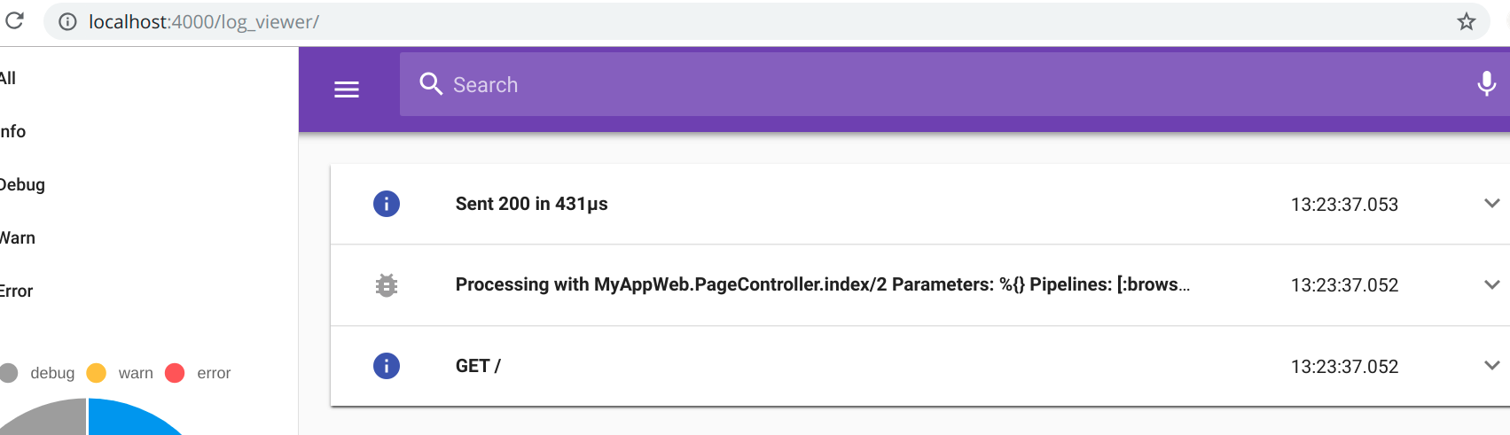Expand the 'Sent 200 in 431µs' log entry
This screenshot has height=435, width=1510.
(x=1491, y=204)
